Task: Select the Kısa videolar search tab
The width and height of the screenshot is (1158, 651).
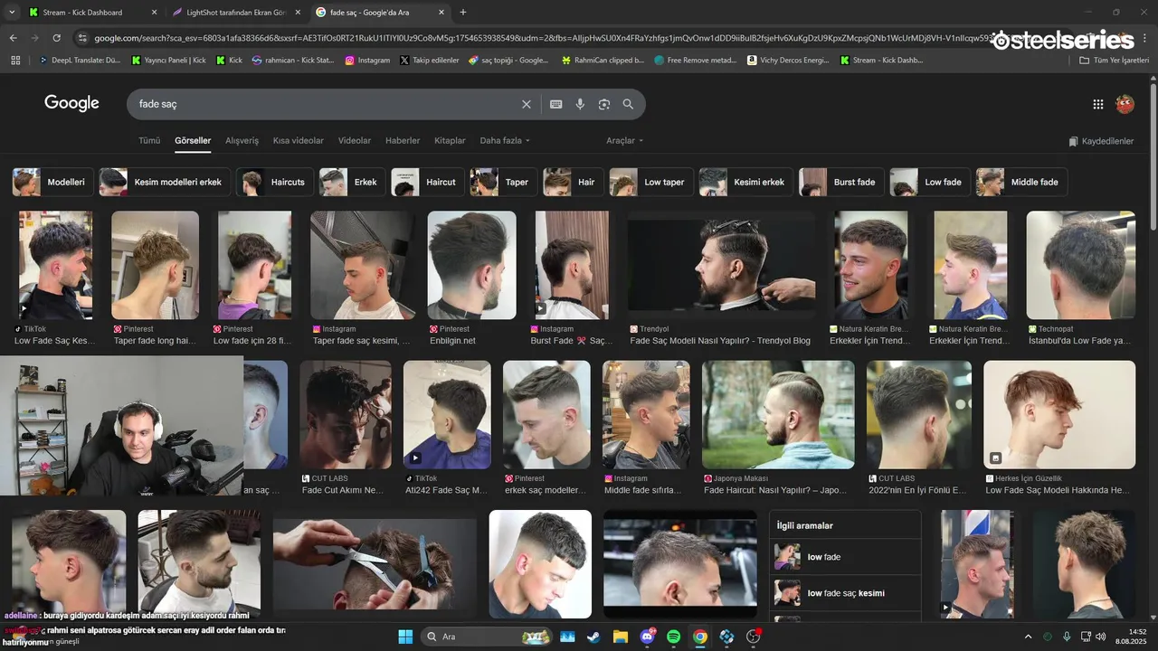Action: coord(299,141)
